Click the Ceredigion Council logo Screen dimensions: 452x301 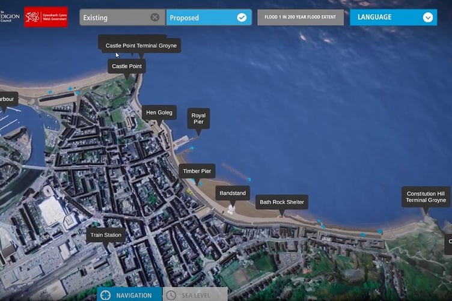(x=10, y=17)
